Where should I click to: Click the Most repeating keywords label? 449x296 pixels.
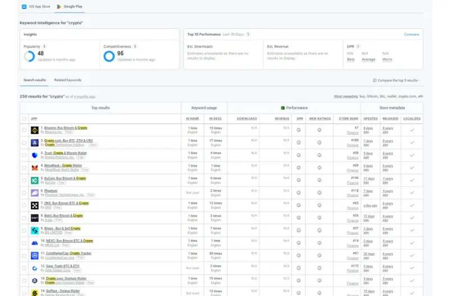[346, 96]
